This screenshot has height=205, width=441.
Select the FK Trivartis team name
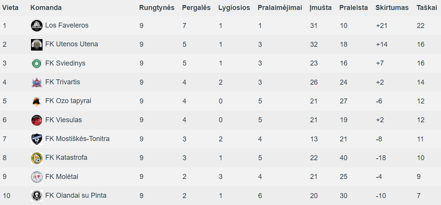[x=62, y=82]
